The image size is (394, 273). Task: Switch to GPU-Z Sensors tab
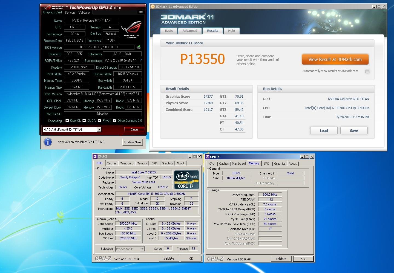(70, 13)
